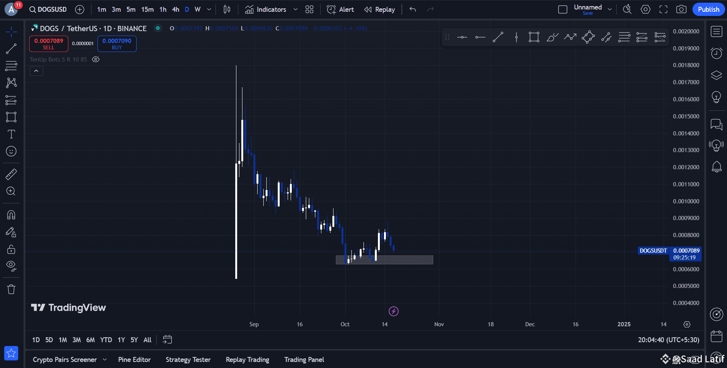
Task: Open the Trading Panel tab
Action: 304,360
